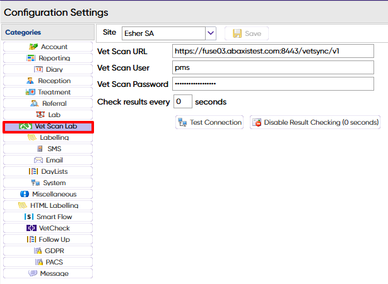Screen dimensions: 388x284
Task: Click the Site field showing Esher SA
Action: coord(163,33)
